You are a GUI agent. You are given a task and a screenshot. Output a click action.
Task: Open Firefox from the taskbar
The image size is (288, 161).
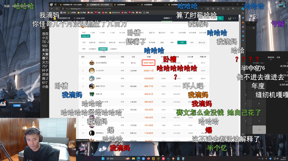point(149,159)
